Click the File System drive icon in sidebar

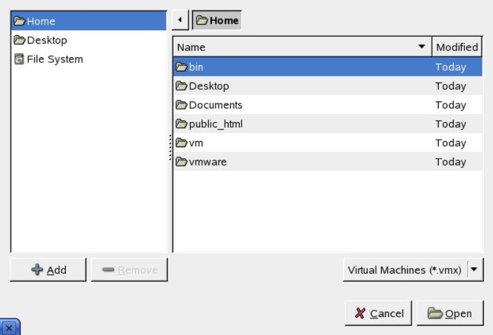[x=19, y=60]
